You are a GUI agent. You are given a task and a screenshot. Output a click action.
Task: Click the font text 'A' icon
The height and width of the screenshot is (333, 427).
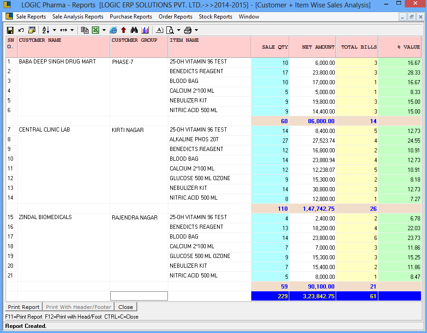point(159,30)
